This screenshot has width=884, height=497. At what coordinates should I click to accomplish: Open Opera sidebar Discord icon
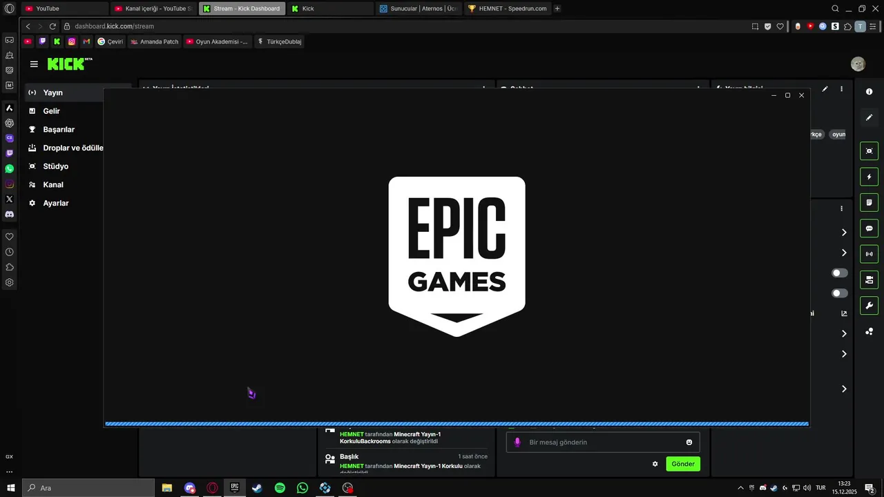[9, 215]
